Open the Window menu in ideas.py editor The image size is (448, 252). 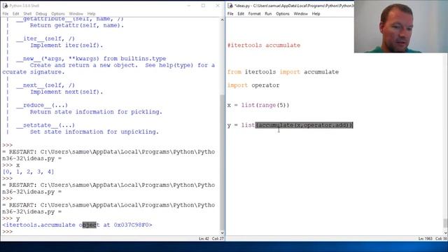tap(301, 14)
